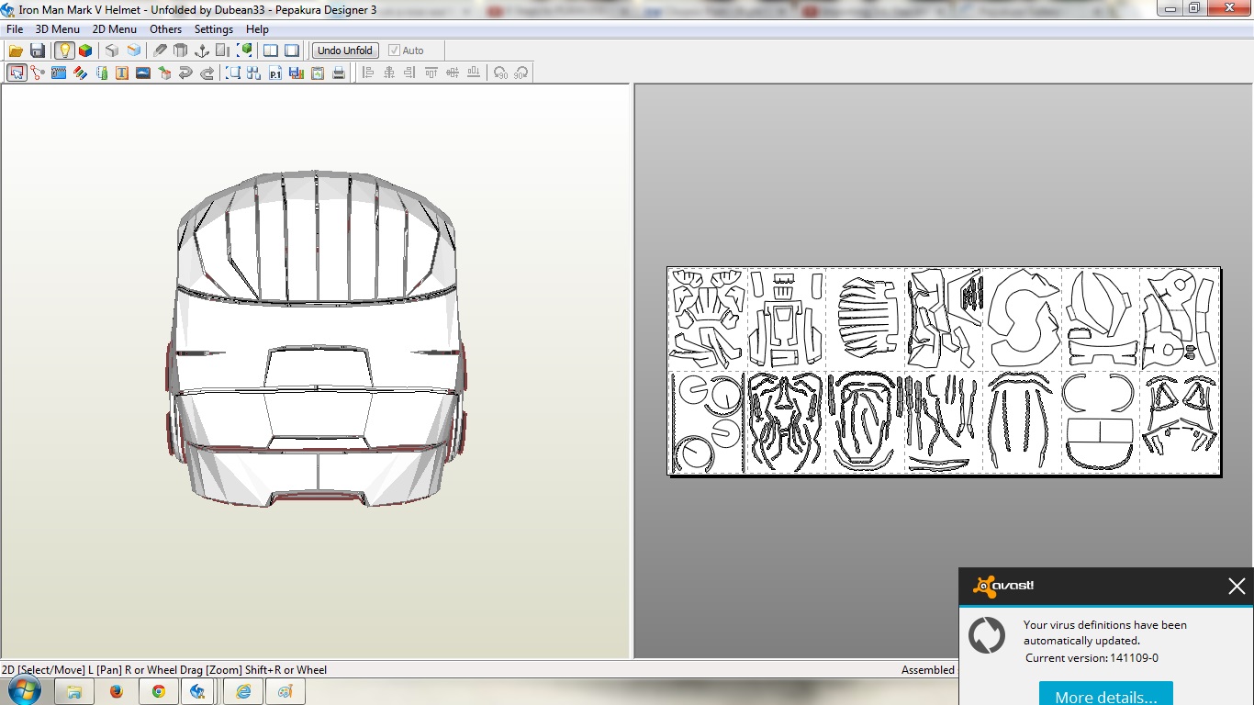This screenshot has height=705, width=1254.
Task: Open the File menu
Action: (15, 29)
